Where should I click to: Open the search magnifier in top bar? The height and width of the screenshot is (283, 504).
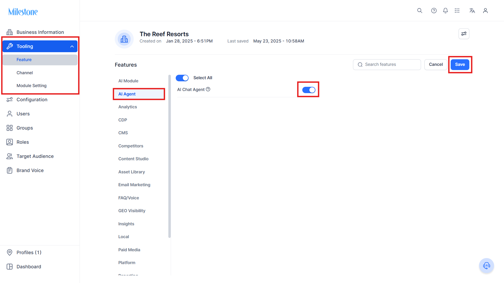click(420, 10)
